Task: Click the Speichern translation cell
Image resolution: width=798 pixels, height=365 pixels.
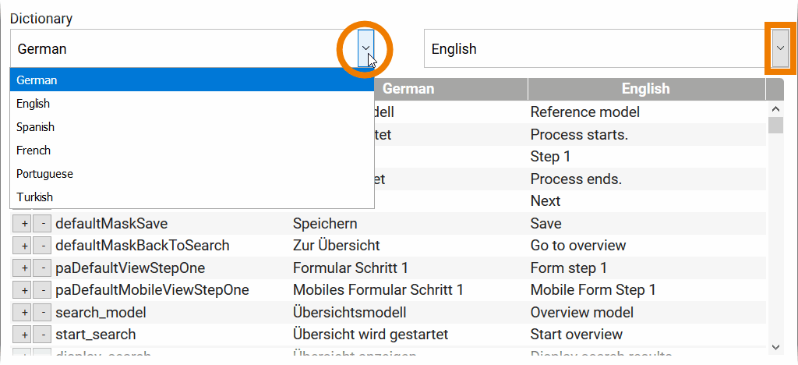Action: click(325, 224)
